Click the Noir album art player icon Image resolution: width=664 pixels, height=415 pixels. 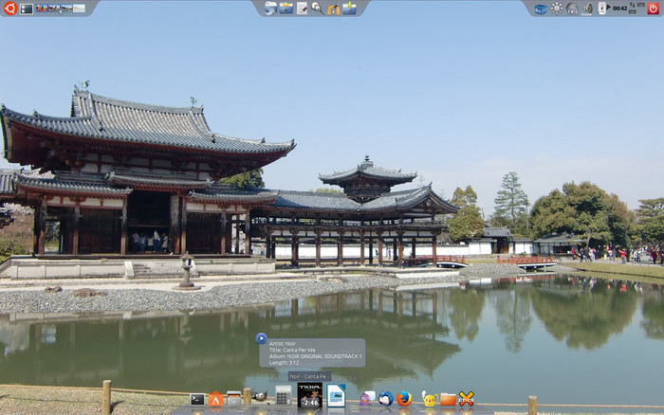pos(309,395)
